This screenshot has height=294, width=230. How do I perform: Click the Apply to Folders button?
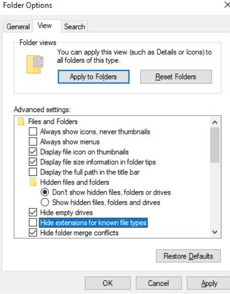click(94, 77)
